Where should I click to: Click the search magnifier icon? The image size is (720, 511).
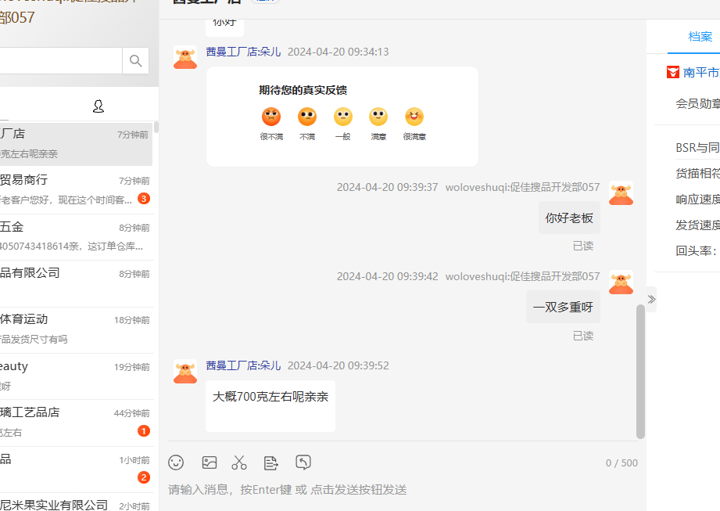135,61
